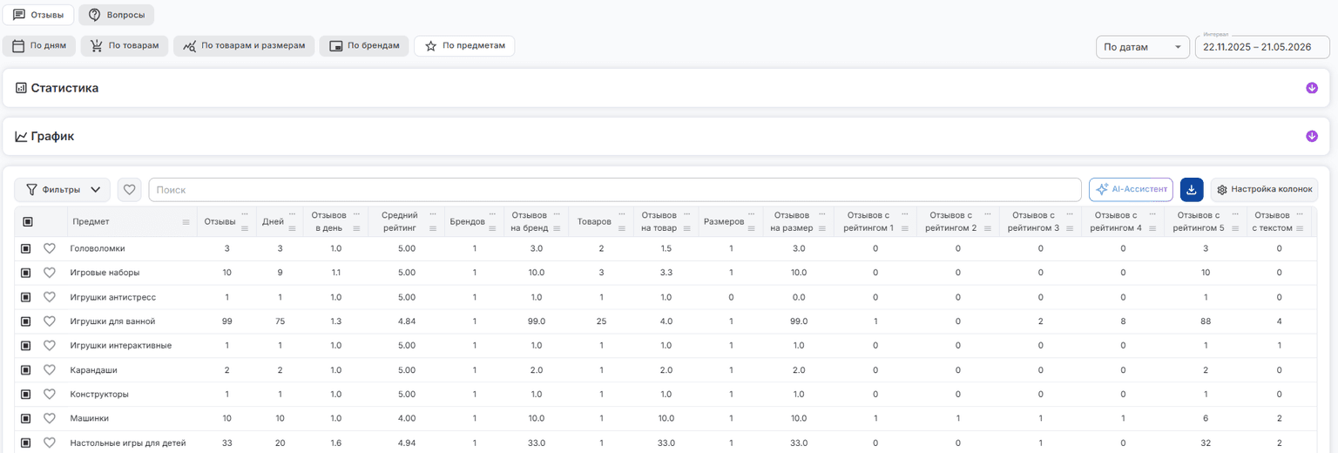Open Настройка колонок settings

click(1264, 189)
